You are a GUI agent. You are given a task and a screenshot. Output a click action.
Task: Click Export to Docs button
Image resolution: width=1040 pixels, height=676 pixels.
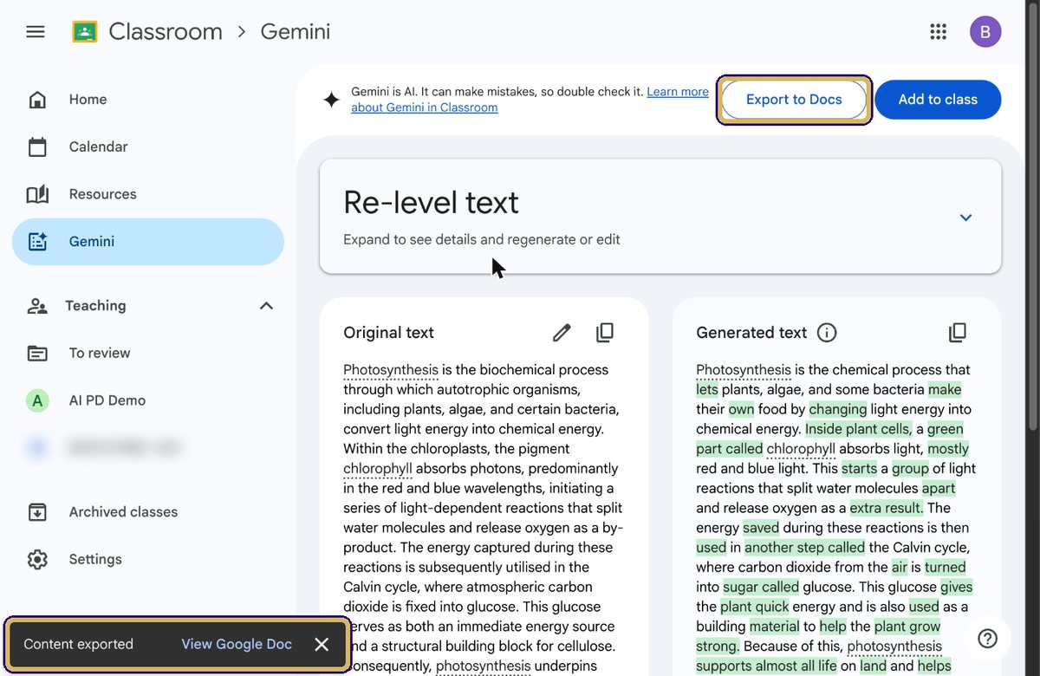click(x=794, y=100)
